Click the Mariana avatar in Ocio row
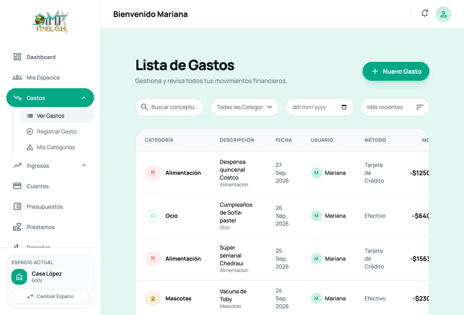The image size is (464, 315). click(x=316, y=216)
